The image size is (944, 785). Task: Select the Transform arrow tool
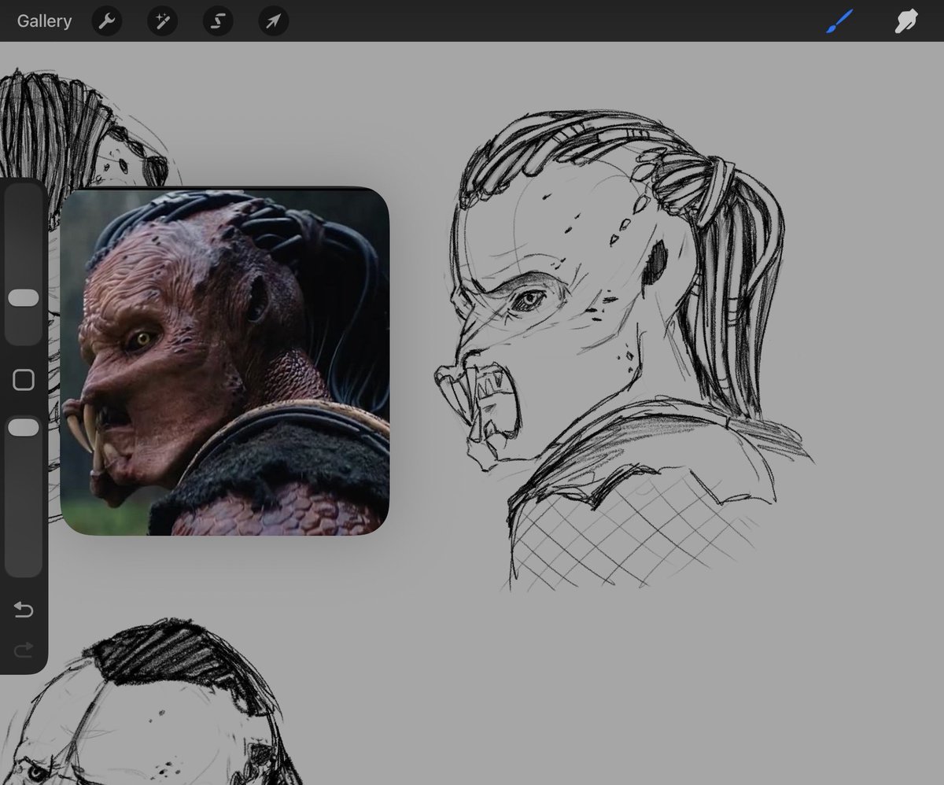(273, 21)
